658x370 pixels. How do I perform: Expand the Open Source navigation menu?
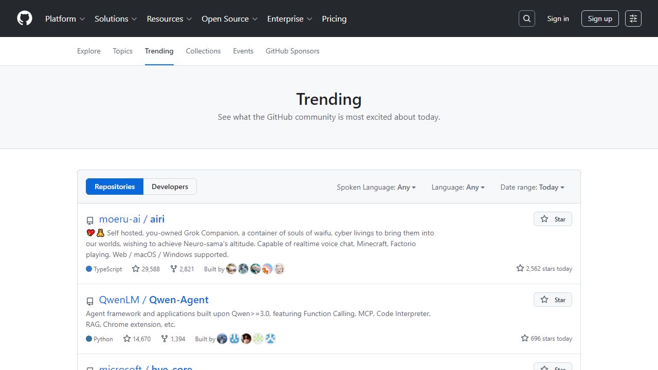click(230, 18)
